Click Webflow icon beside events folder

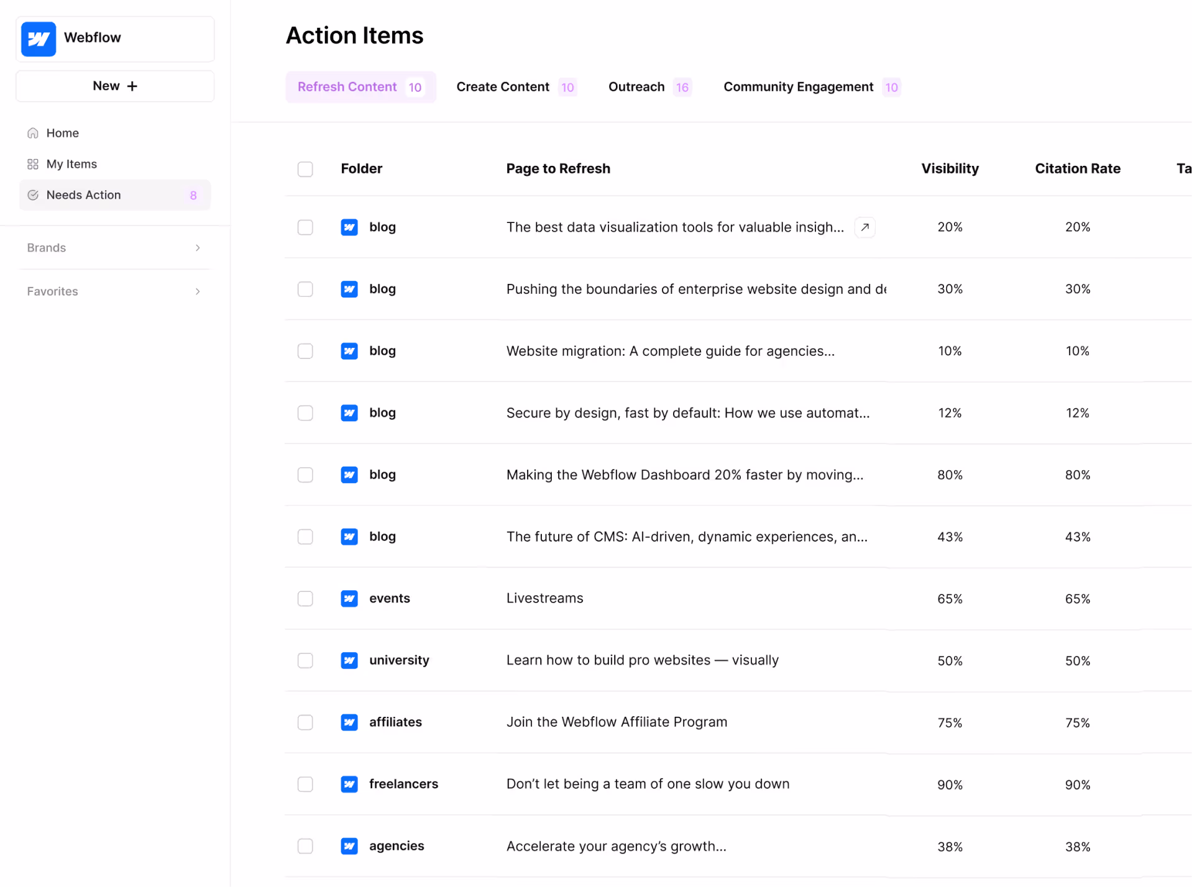tap(349, 599)
